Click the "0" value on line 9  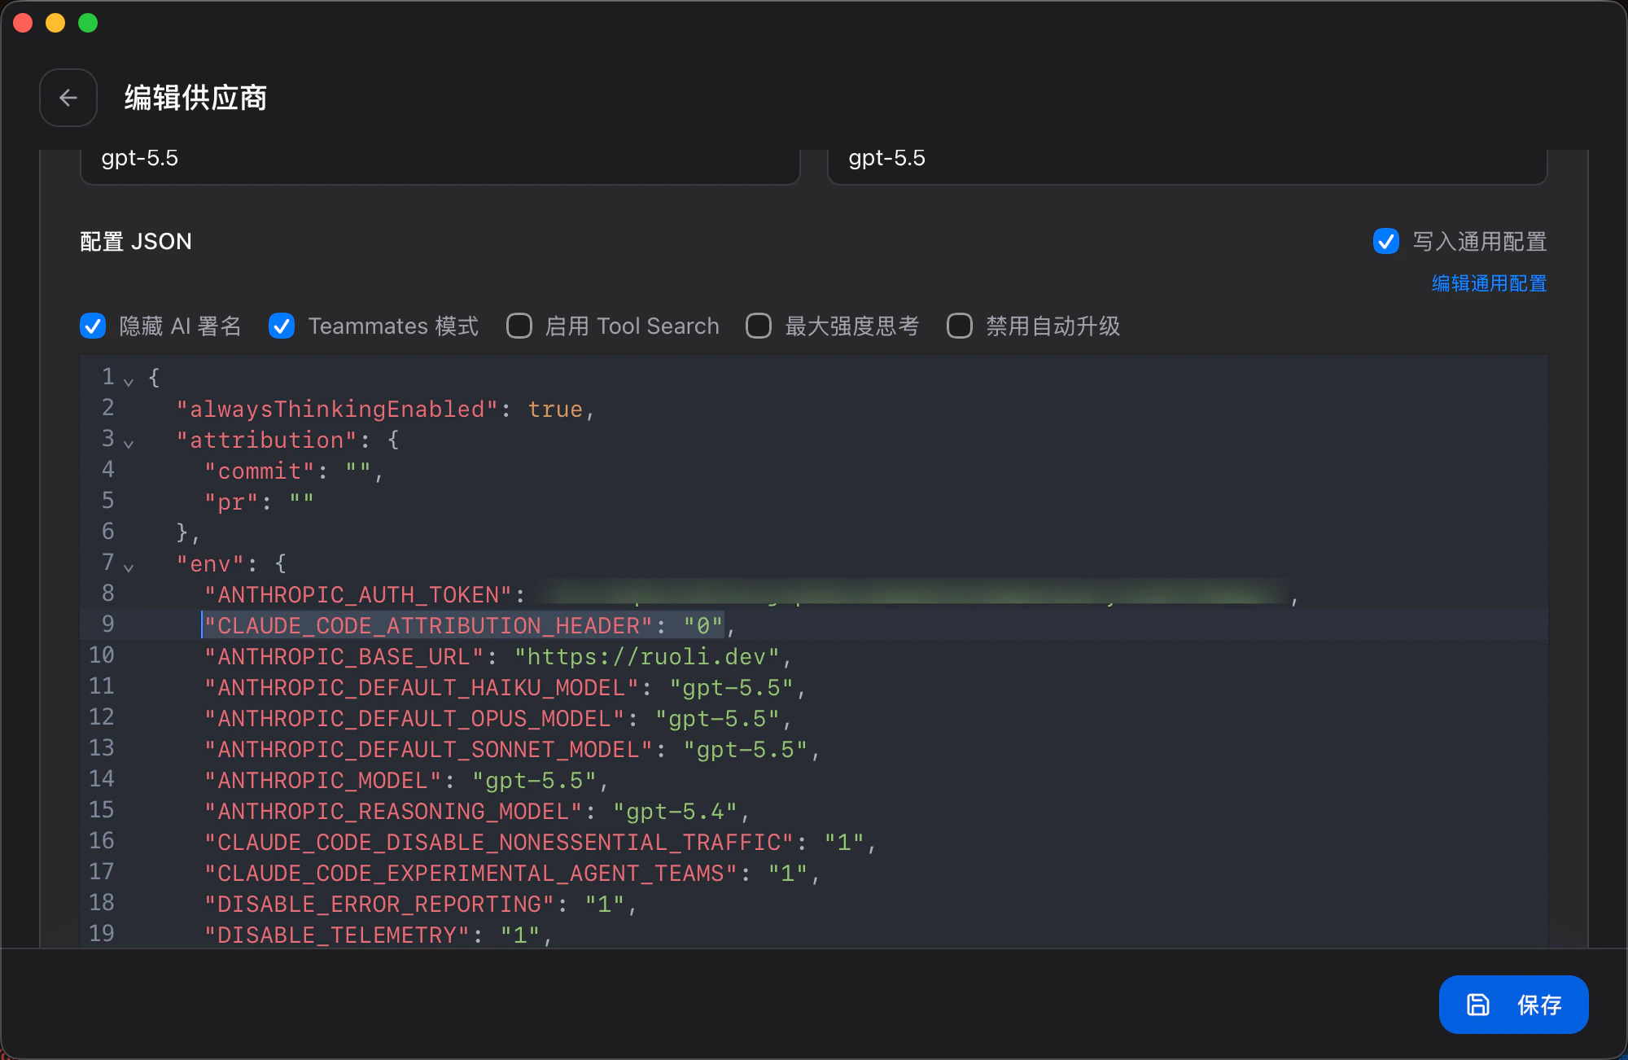[703, 625]
